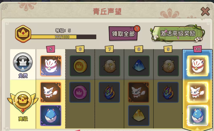The height and width of the screenshot is (131, 214).
Task: Select the level 8 yellow pyramid gem
Action: (x=139, y=116)
